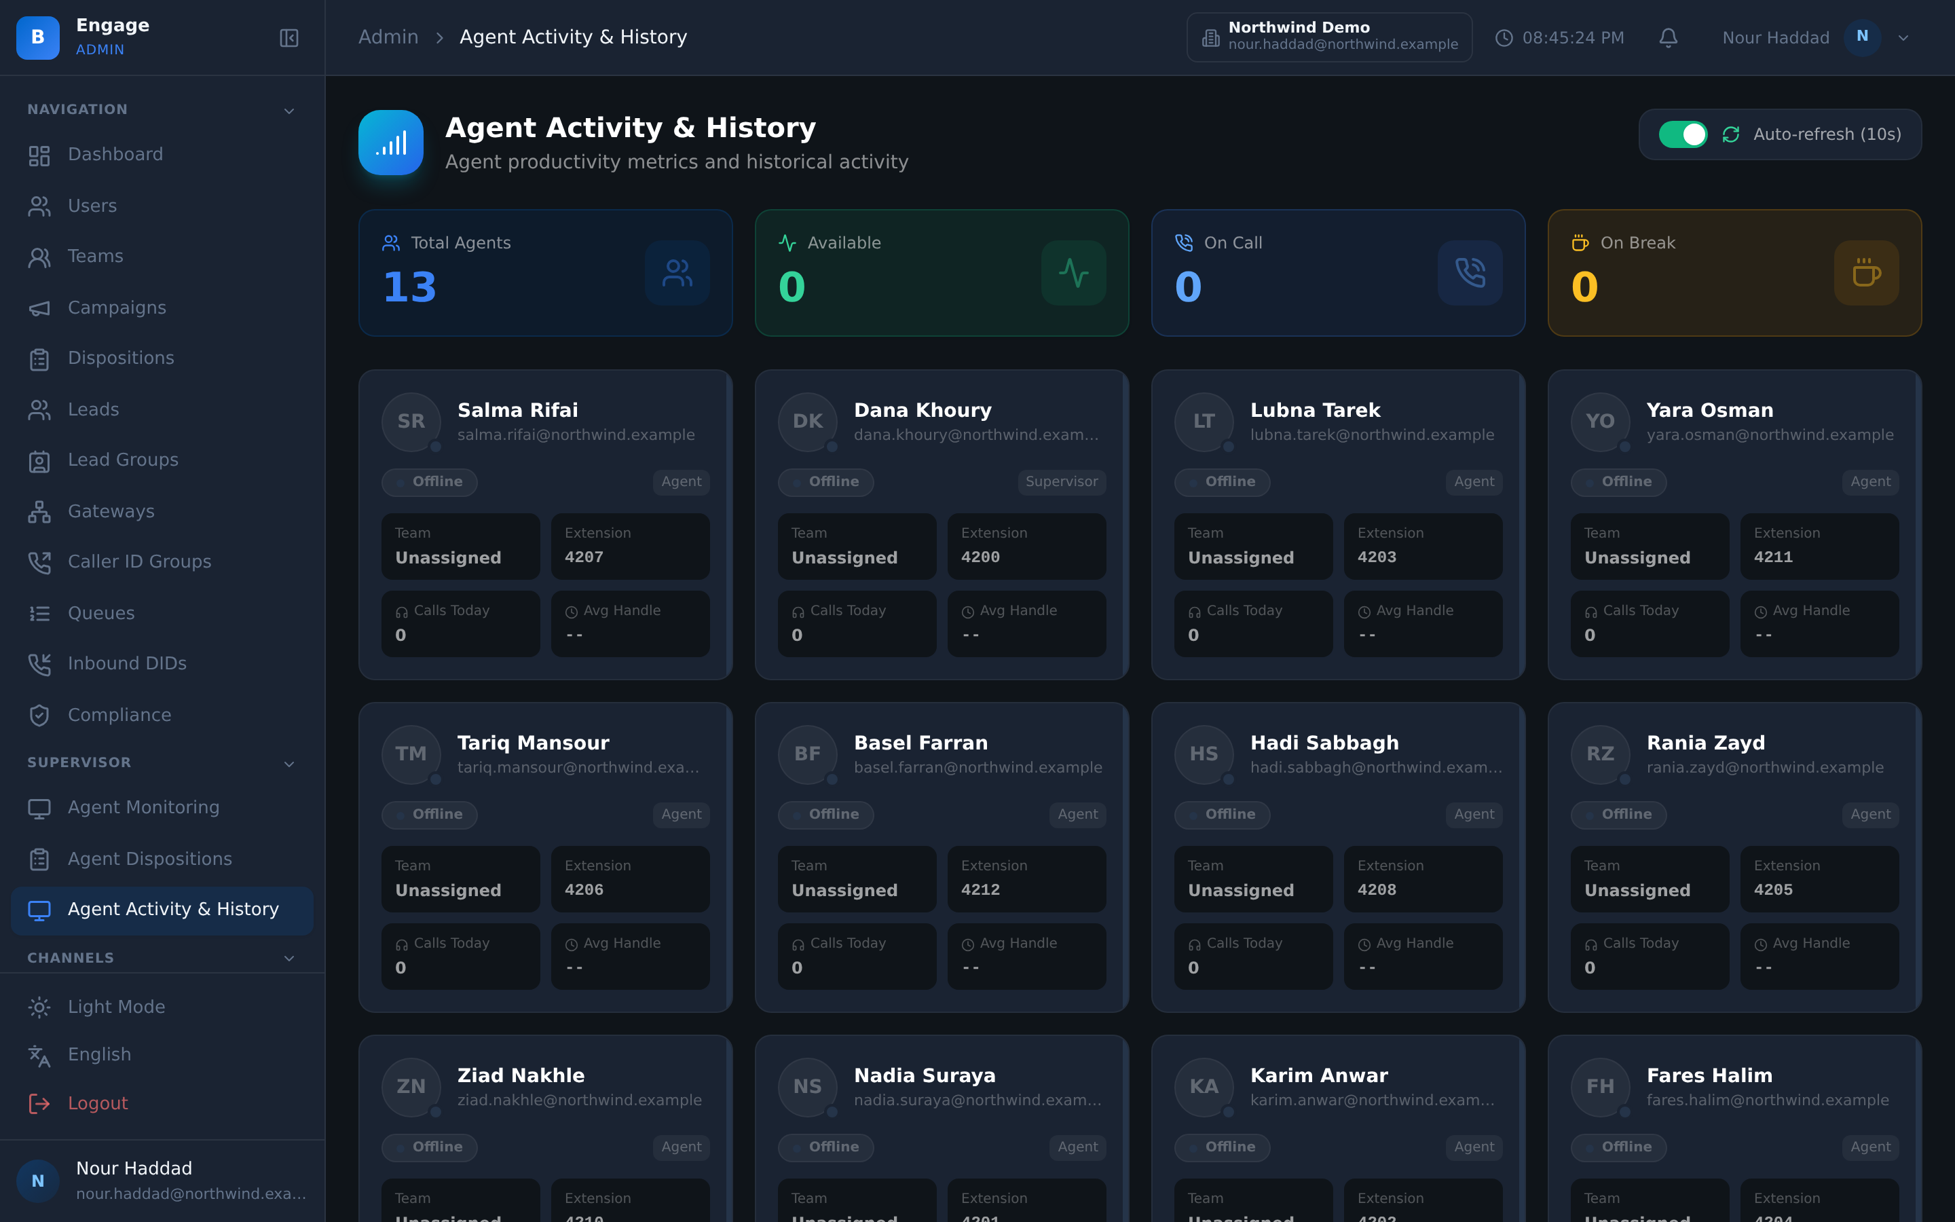The height and width of the screenshot is (1222, 1955).
Task: Click the Users icon in sidebar
Action: click(x=39, y=206)
